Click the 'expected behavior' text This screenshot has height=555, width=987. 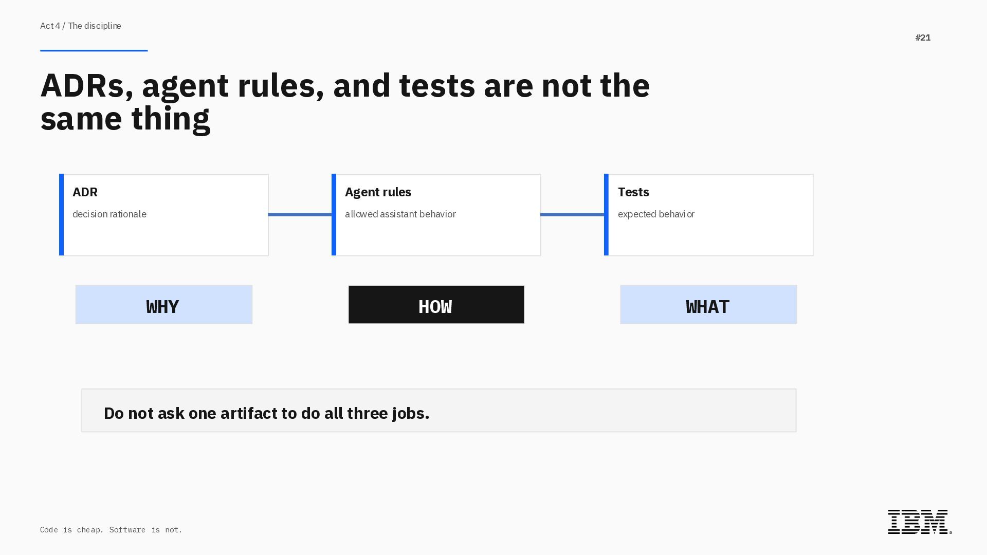pyautogui.click(x=656, y=214)
